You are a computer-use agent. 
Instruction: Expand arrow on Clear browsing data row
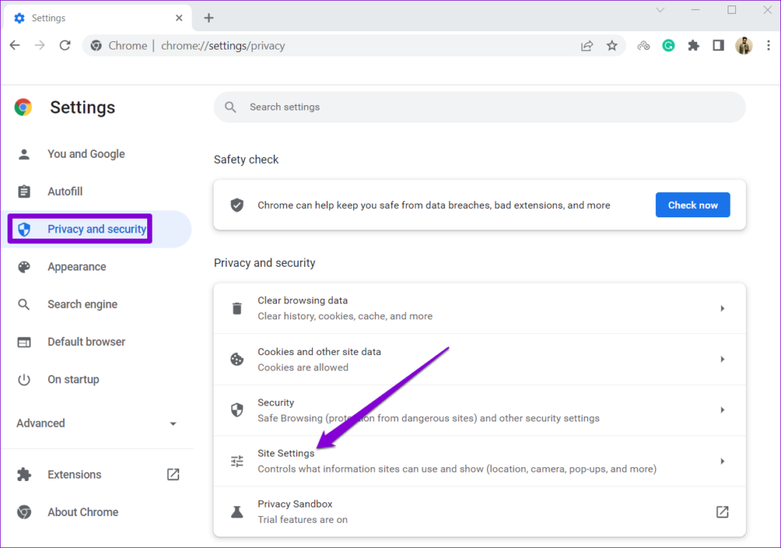722,309
